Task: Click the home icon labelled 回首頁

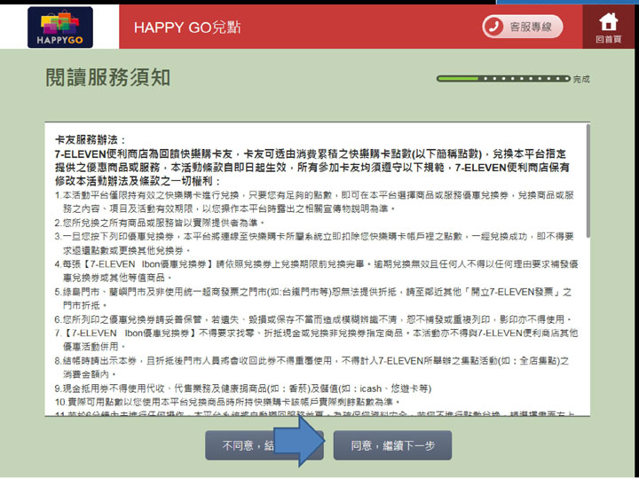Action: click(x=608, y=27)
